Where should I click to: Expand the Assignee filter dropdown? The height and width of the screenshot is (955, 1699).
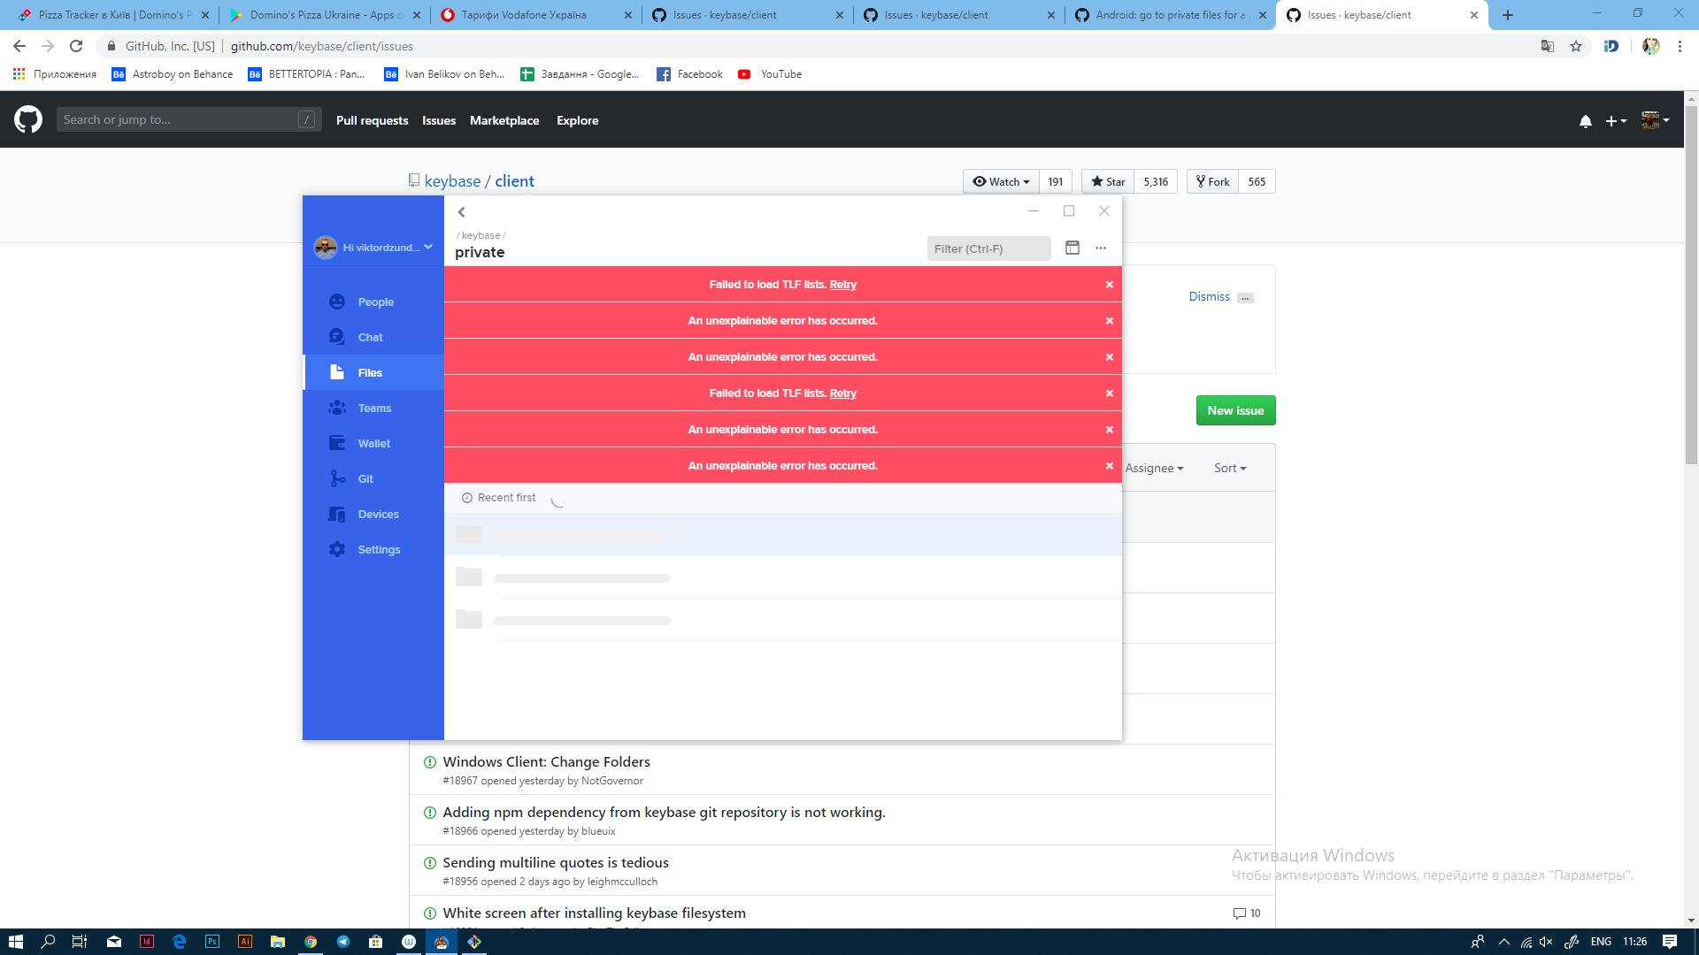click(1153, 468)
